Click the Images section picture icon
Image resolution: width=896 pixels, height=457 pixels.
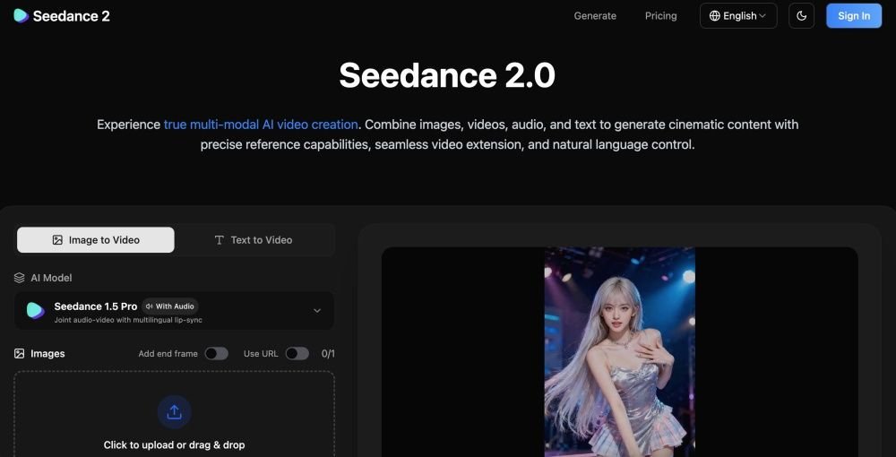click(x=20, y=354)
